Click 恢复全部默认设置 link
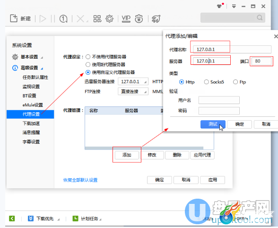 tap(80, 180)
